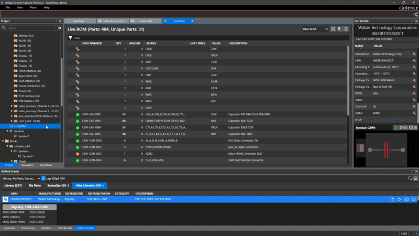Open the Library, My Parts source dropdown
The image size is (419, 236).
click(21, 178)
